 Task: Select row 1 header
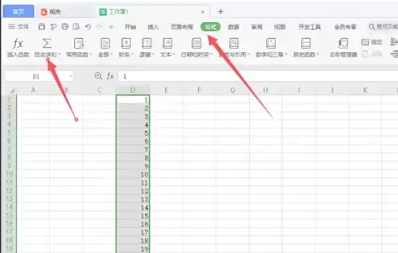point(9,100)
